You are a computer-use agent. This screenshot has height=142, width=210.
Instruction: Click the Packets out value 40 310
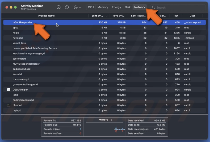point(77,125)
